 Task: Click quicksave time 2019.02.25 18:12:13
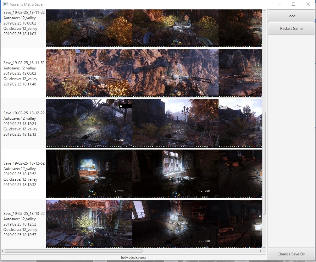click(20, 134)
